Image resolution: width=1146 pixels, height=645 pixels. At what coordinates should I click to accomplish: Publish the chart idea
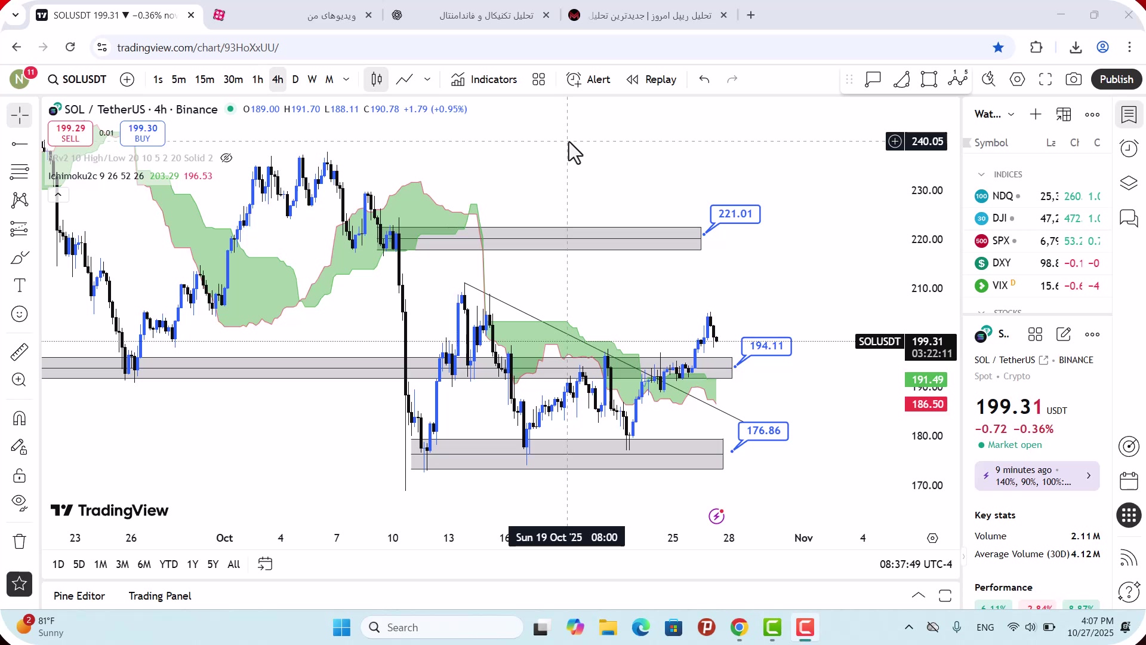pyautogui.click(x=1117, y=79)
